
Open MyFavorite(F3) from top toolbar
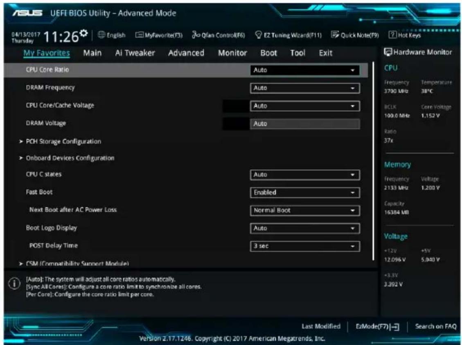tap(159, 35)
